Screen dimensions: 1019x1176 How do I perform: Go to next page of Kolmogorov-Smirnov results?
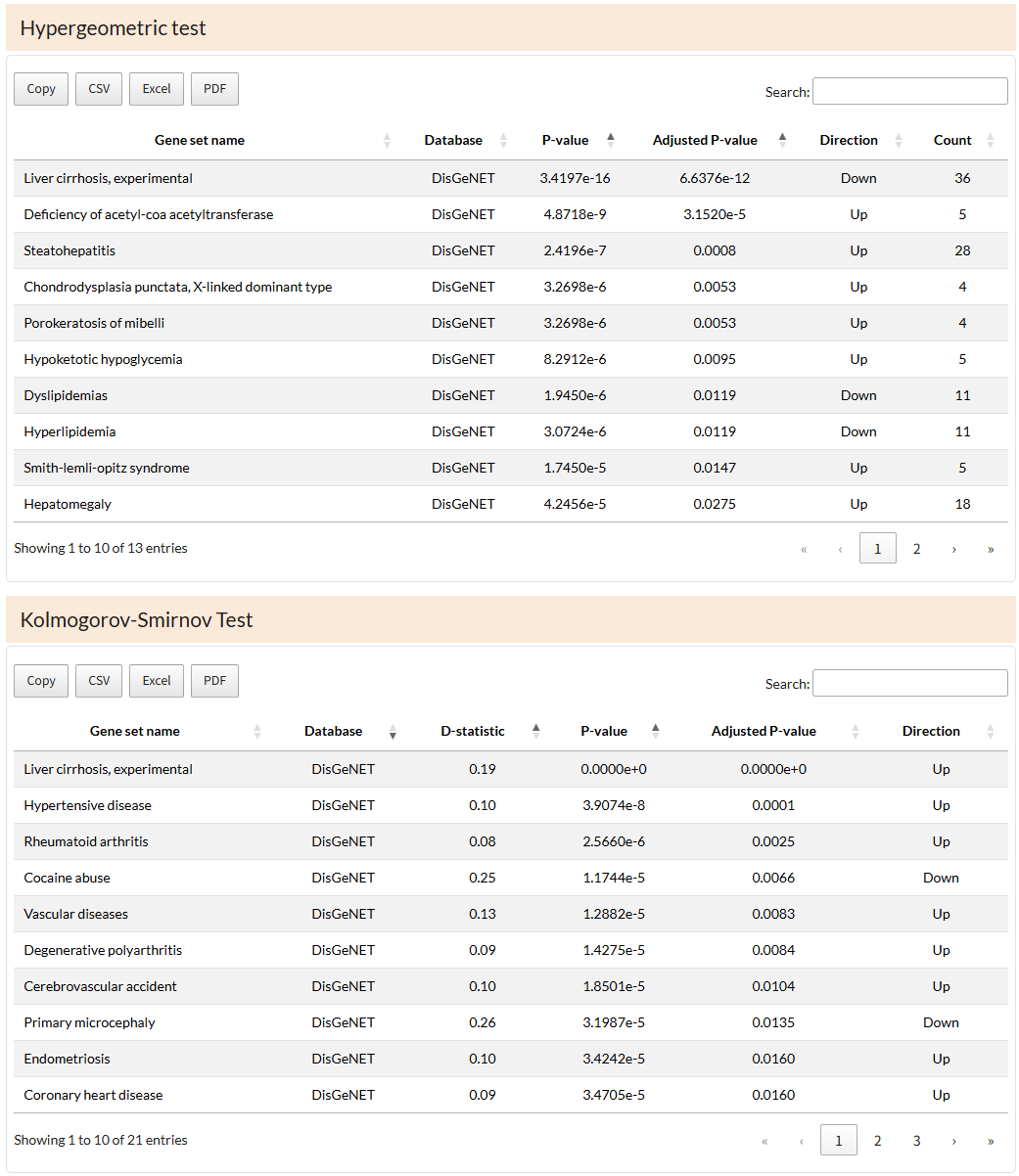[x=953, y=1141]
